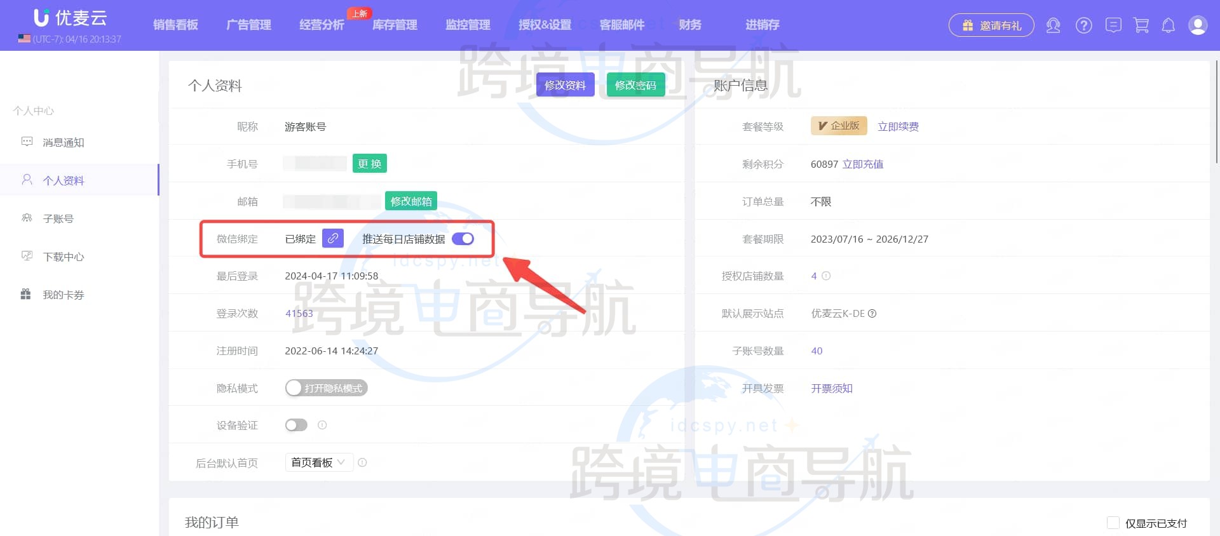Open the customer service headset icon

coord(1053,25)
